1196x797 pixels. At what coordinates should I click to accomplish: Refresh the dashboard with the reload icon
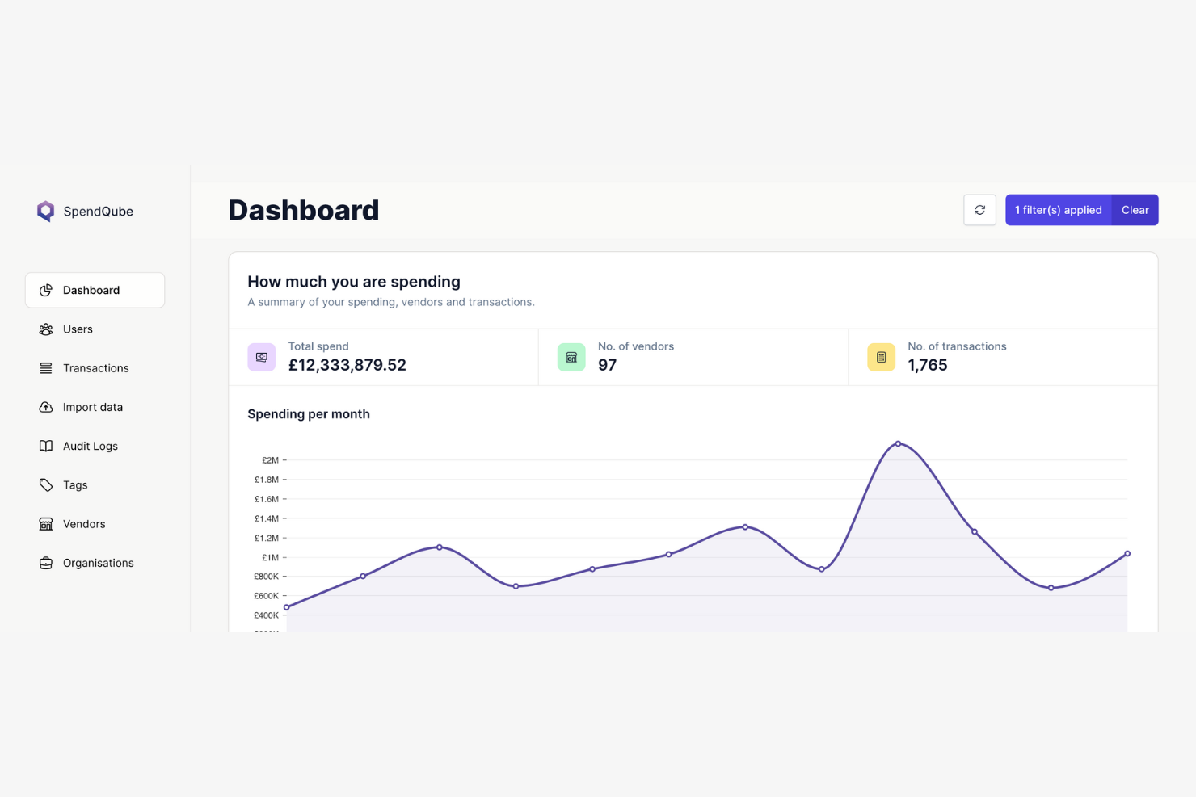click(x=979, y=210)
